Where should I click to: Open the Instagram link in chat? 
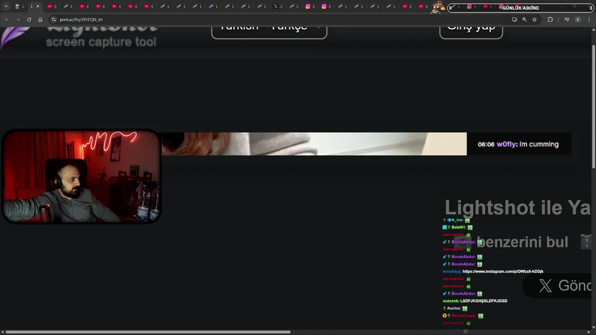pyautogui.click(x=503, y=271)
